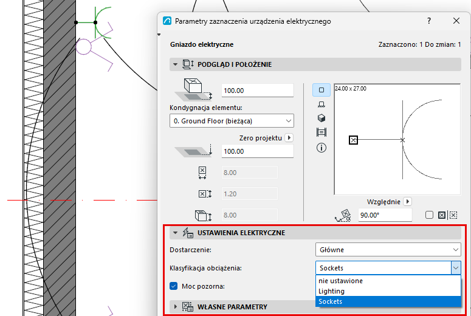The height and width of the screenshot is (316, 471).
Task: Click the rotation angle icon
Action: [343, 215]
